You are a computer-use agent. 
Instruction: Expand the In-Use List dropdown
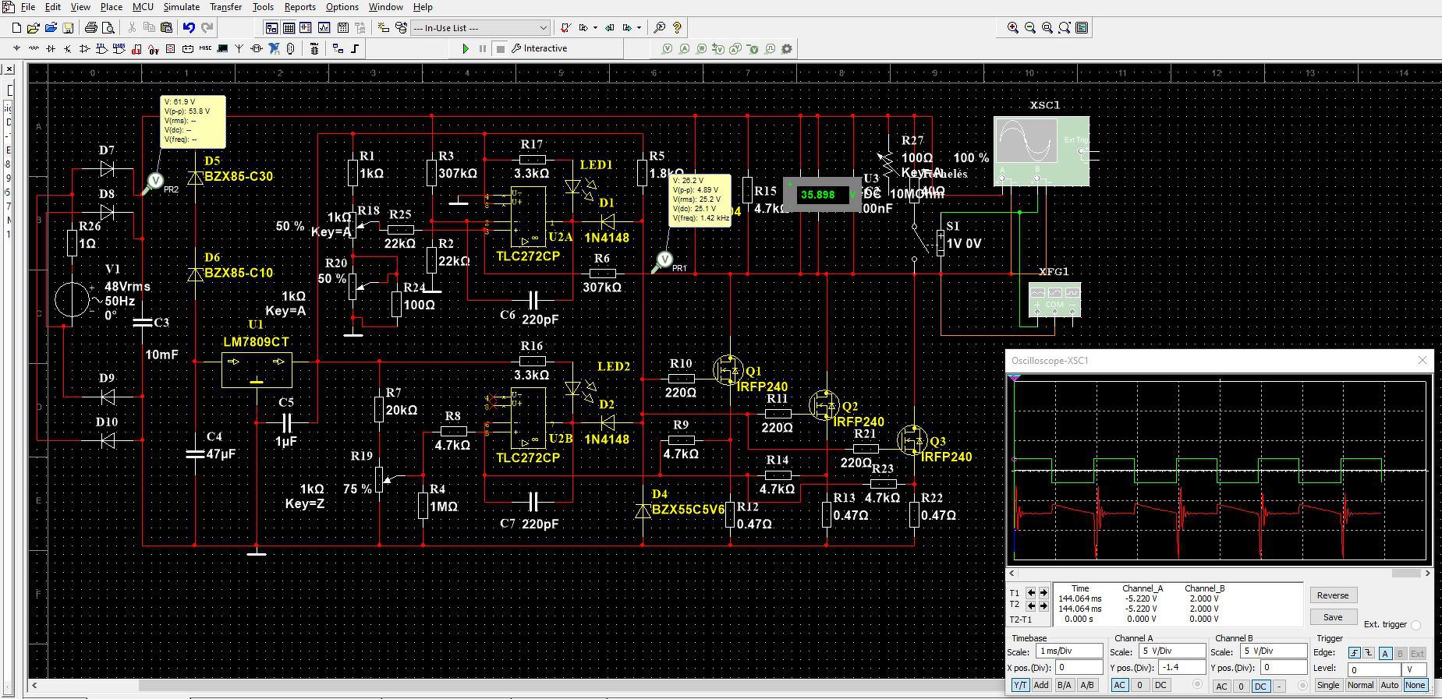tap(543, 28)
